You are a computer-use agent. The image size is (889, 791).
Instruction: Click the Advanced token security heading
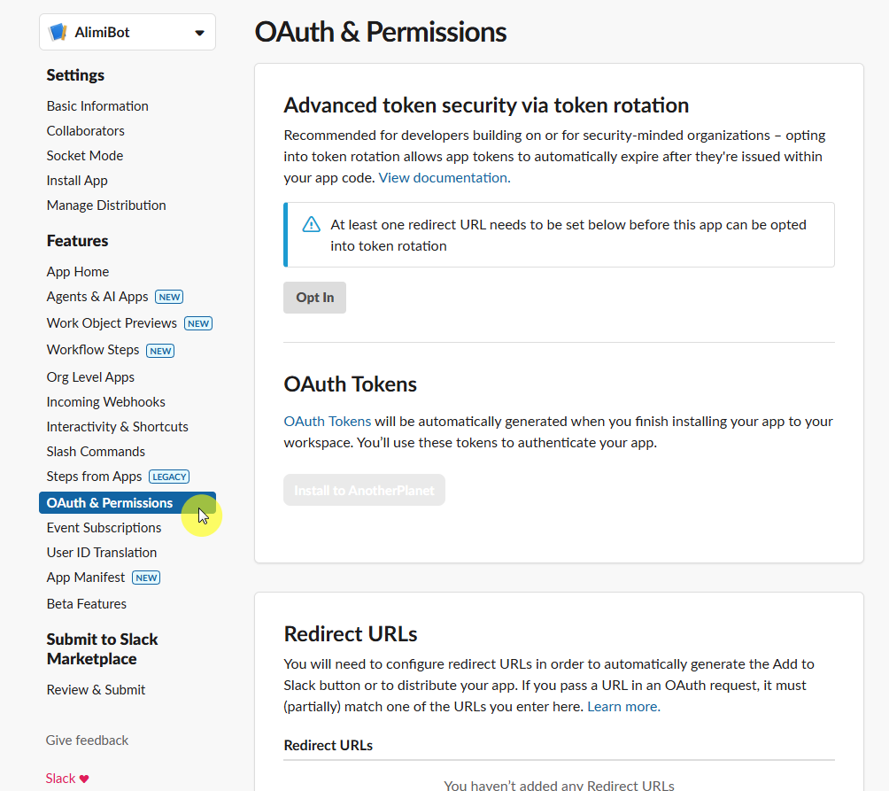pos(486,105)
